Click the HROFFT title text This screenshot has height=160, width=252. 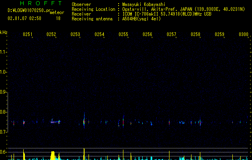coord(41,3)
